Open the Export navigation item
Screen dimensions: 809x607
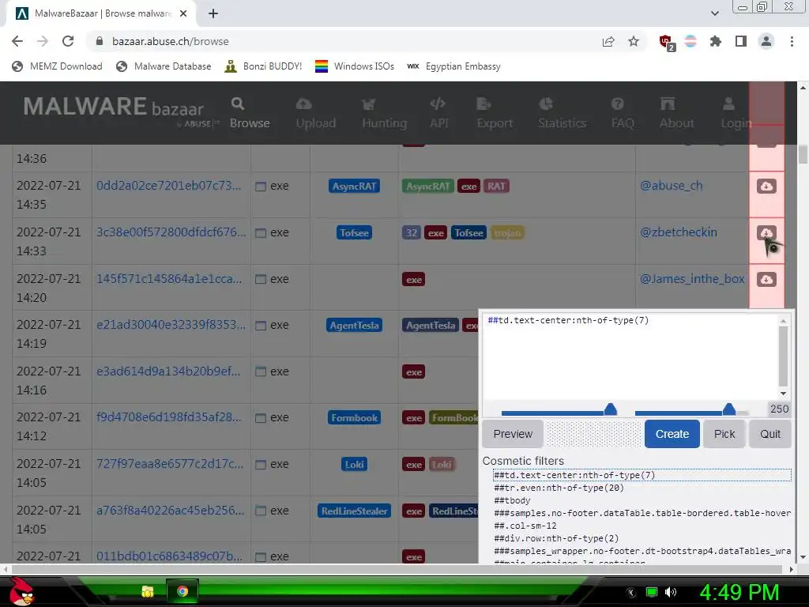495,113
